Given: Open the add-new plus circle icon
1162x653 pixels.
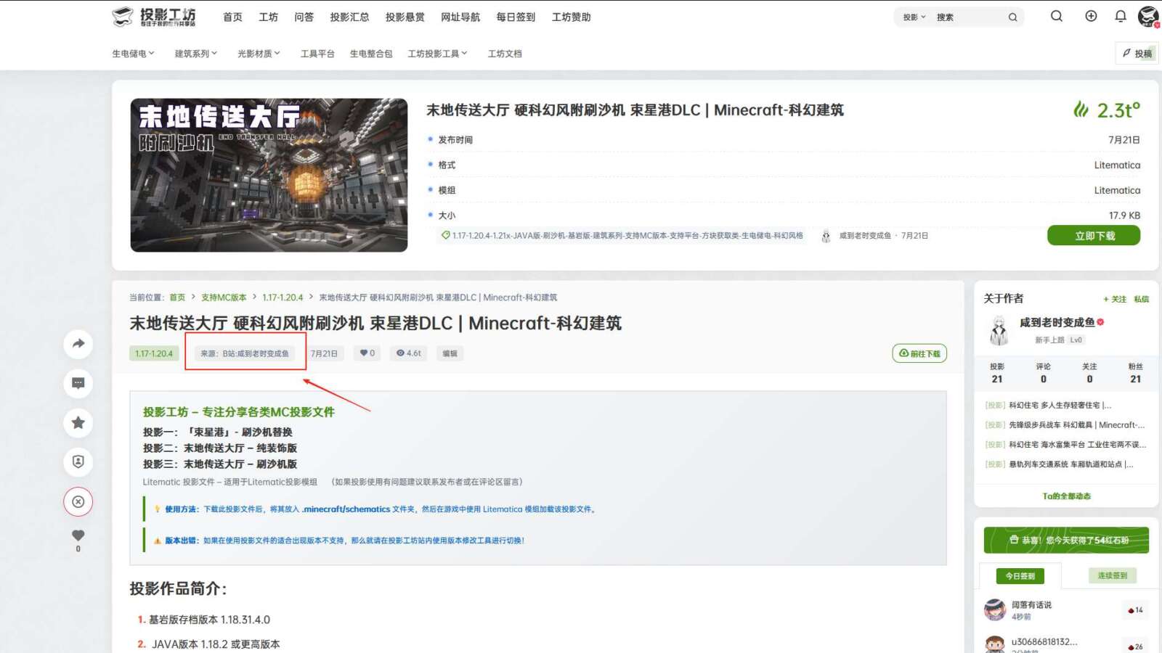Looking at the screenshot, I should point(1091,16).
